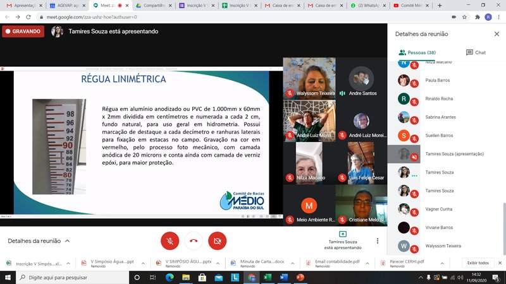The width and height of the screenshot is (506, 284).
Task: Select the Pessoas (38) tab
Action: tap(417, 52)
